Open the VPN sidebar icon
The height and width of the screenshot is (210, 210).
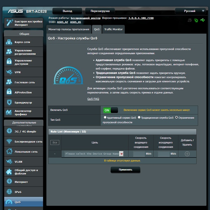point(9,72)
